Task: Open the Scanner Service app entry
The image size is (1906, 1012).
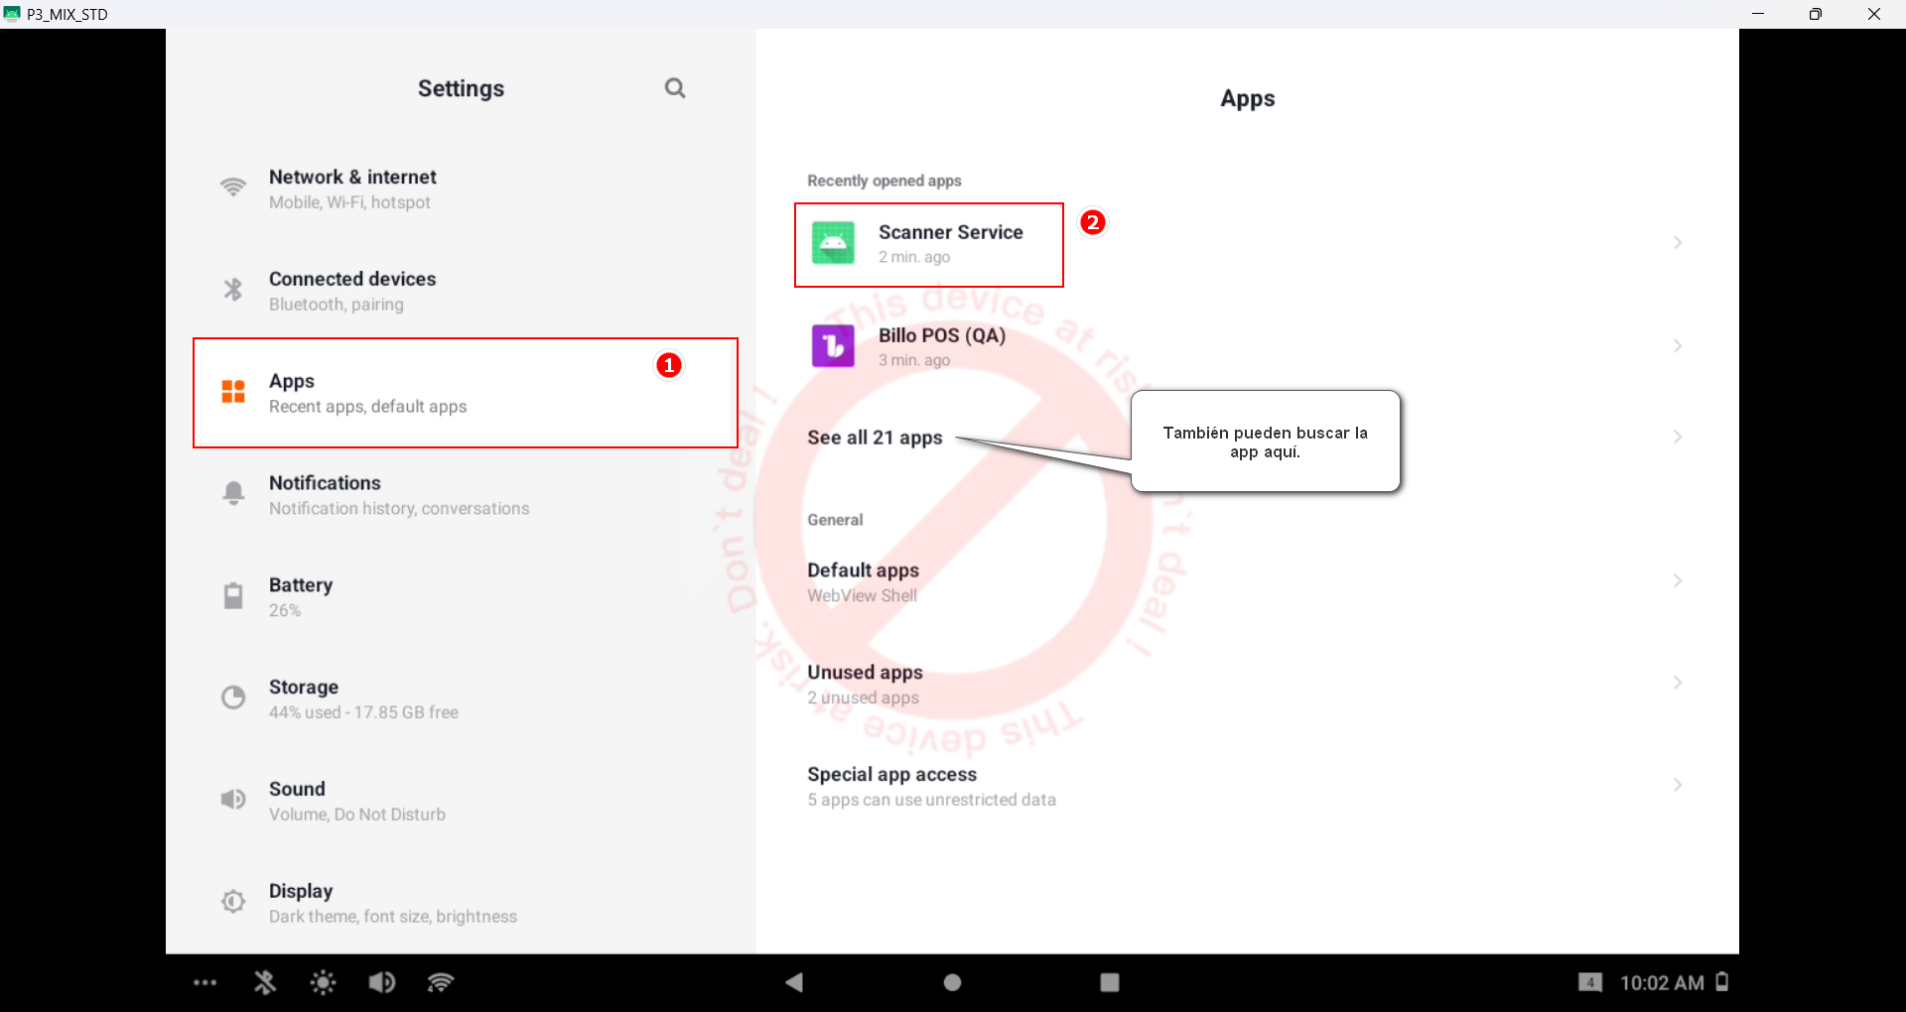Action: 949,243
